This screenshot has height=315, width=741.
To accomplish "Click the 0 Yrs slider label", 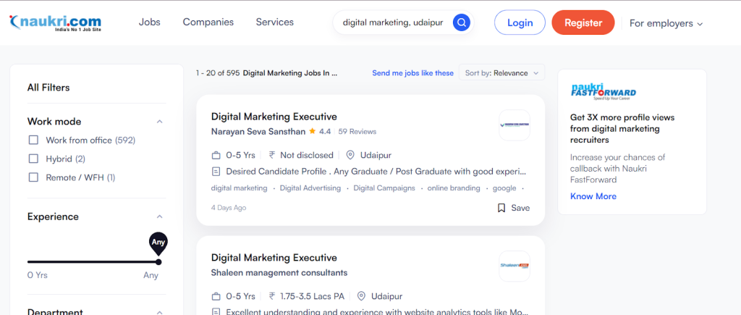I will tap(38, 275).
